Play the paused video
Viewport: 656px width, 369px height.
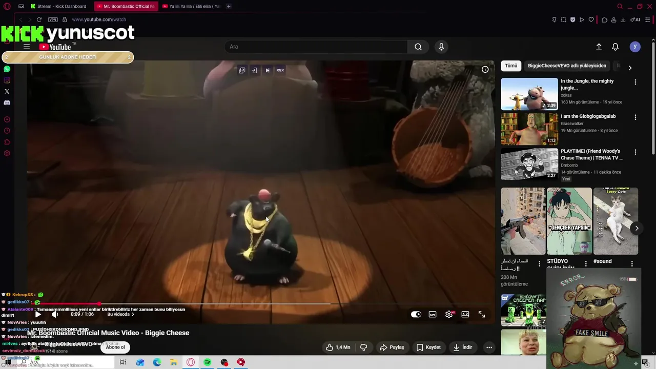pyautogui.click(x=38, y=314)
